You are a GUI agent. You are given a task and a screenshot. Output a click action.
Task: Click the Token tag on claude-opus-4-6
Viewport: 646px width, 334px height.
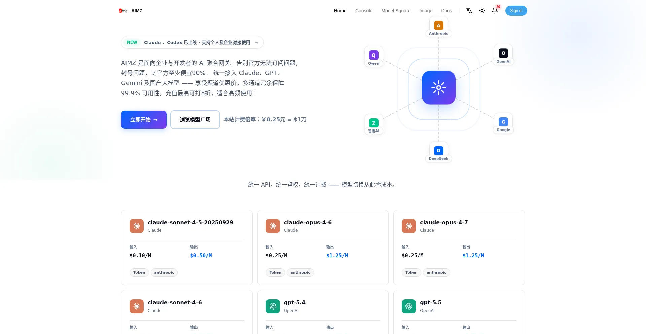[x=275, y=272]
